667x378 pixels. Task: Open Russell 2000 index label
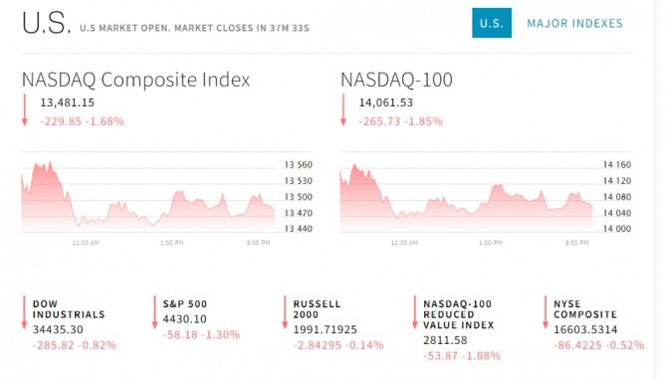[x=317, y=309]
